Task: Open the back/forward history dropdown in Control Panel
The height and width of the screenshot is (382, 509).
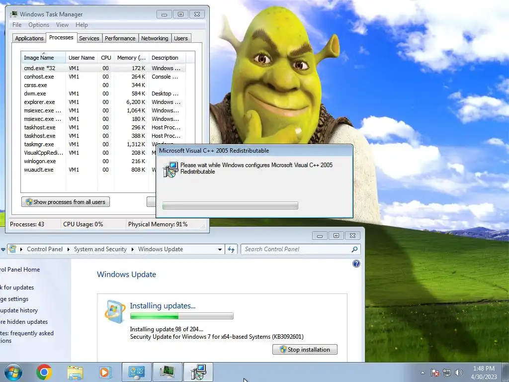Action: coord(3,249)
